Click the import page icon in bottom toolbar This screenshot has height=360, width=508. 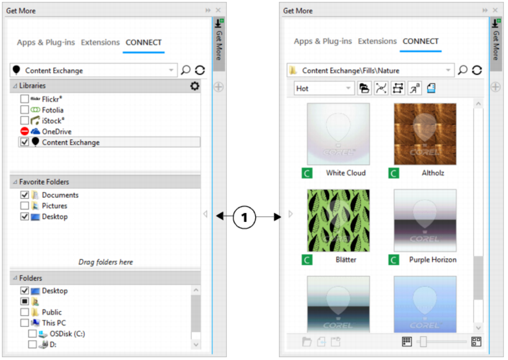point(321,342)
